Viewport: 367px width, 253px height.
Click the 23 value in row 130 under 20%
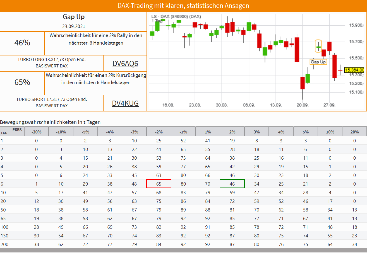(354, 236)
